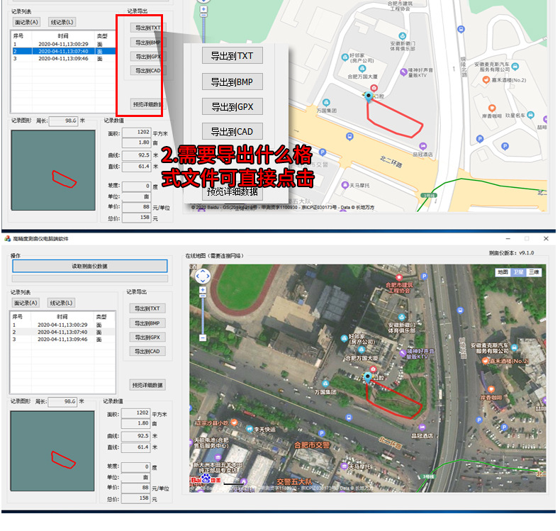This screenshot has width=560, height=531.
Task: Click the purple KTV icon on satellite map
Action: tap(403, 353)
